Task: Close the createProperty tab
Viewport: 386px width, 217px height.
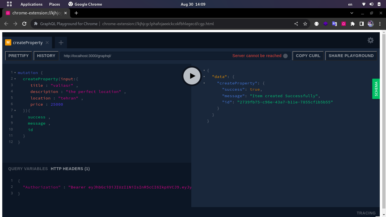Action: [47, 42]
